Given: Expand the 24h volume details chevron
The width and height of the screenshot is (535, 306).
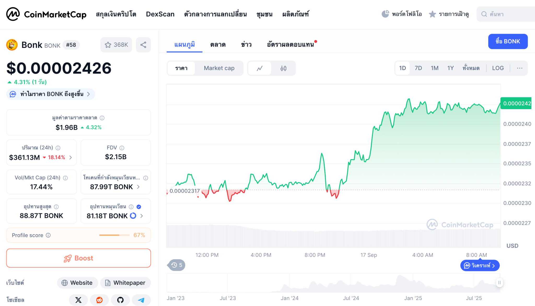Looking at the screenshot, I should (x=71, y=157).
